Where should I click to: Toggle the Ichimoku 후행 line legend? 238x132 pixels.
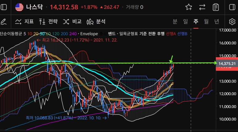161,34
